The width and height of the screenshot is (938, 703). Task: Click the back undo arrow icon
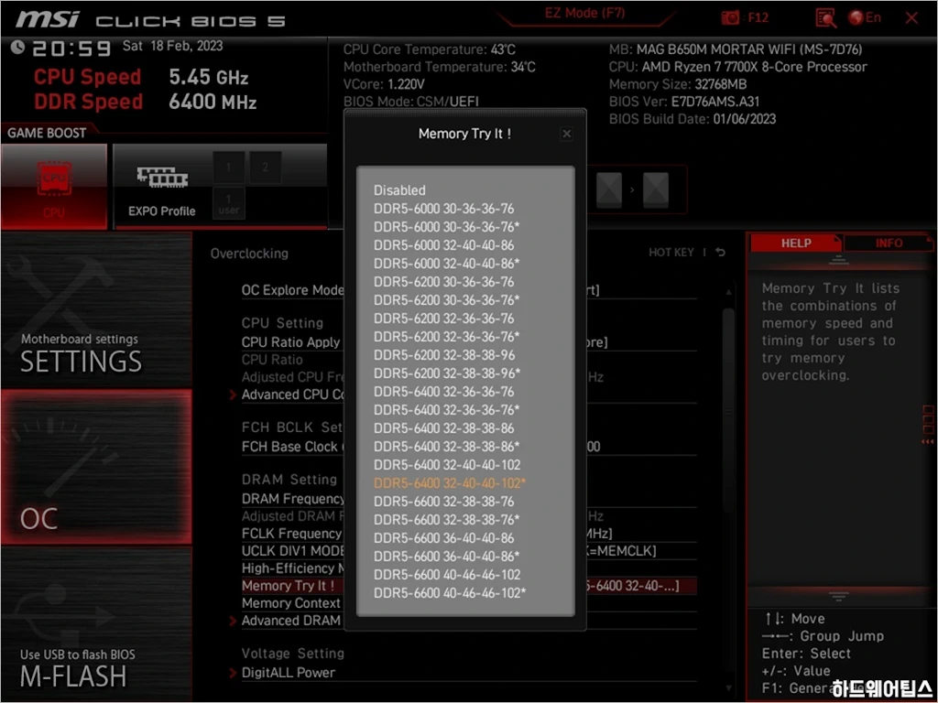pos(720,253)
